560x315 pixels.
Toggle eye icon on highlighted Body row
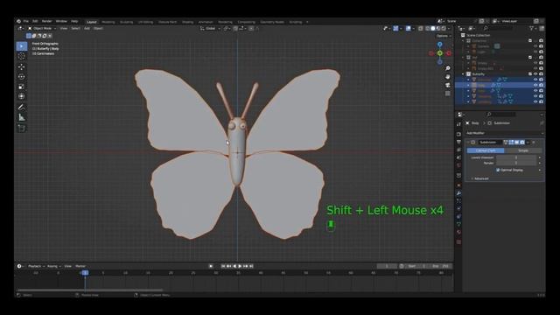pyautogui.click(x=535, y=85)
